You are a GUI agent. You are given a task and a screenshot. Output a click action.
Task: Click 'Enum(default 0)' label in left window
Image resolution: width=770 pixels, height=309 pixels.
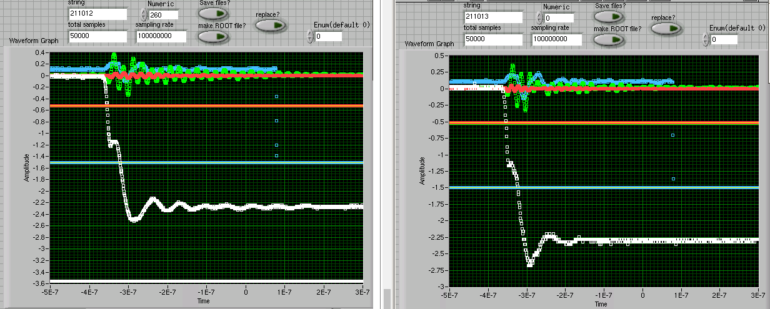pos(341,25)
